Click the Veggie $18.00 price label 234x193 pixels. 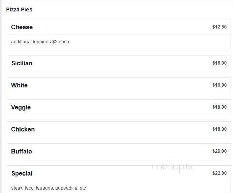pyautogui.click(x=220, y=107)
